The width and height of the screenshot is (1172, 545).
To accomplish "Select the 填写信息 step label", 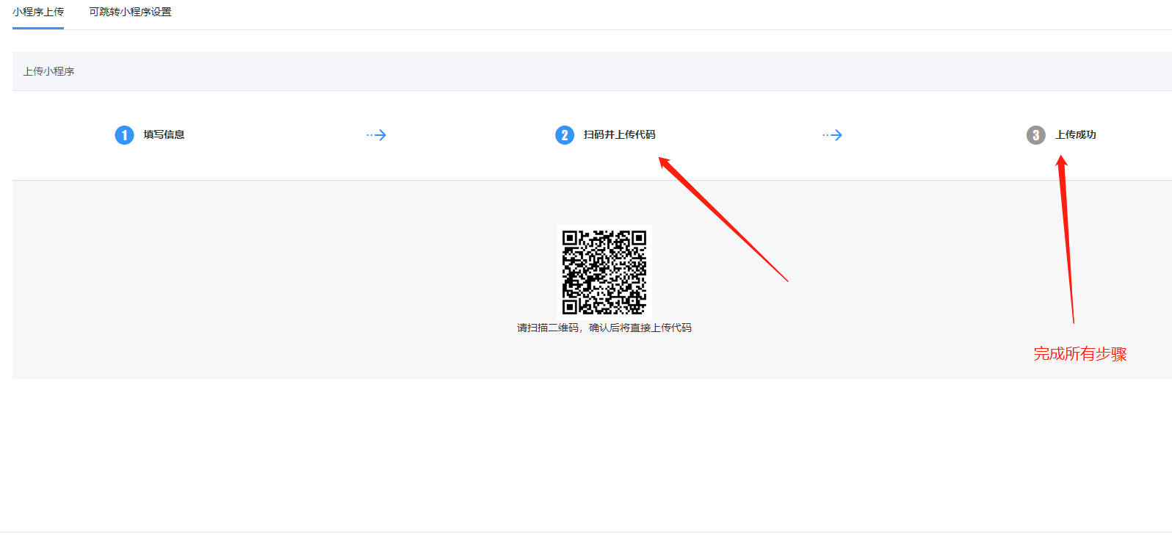I will pyautogui.click(x=164, y=134).
